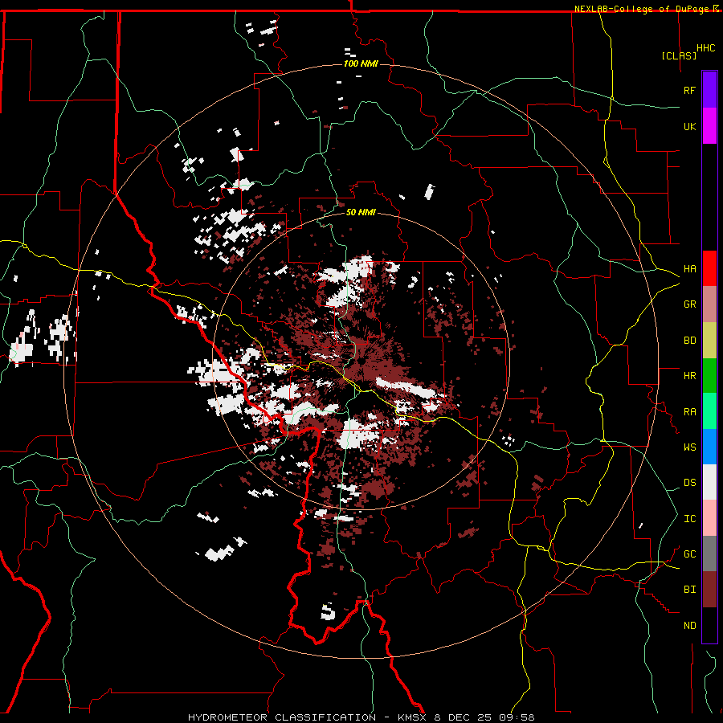Click the RA light green legend swatch
Screen dimensions: 723x723
point(709,411)
